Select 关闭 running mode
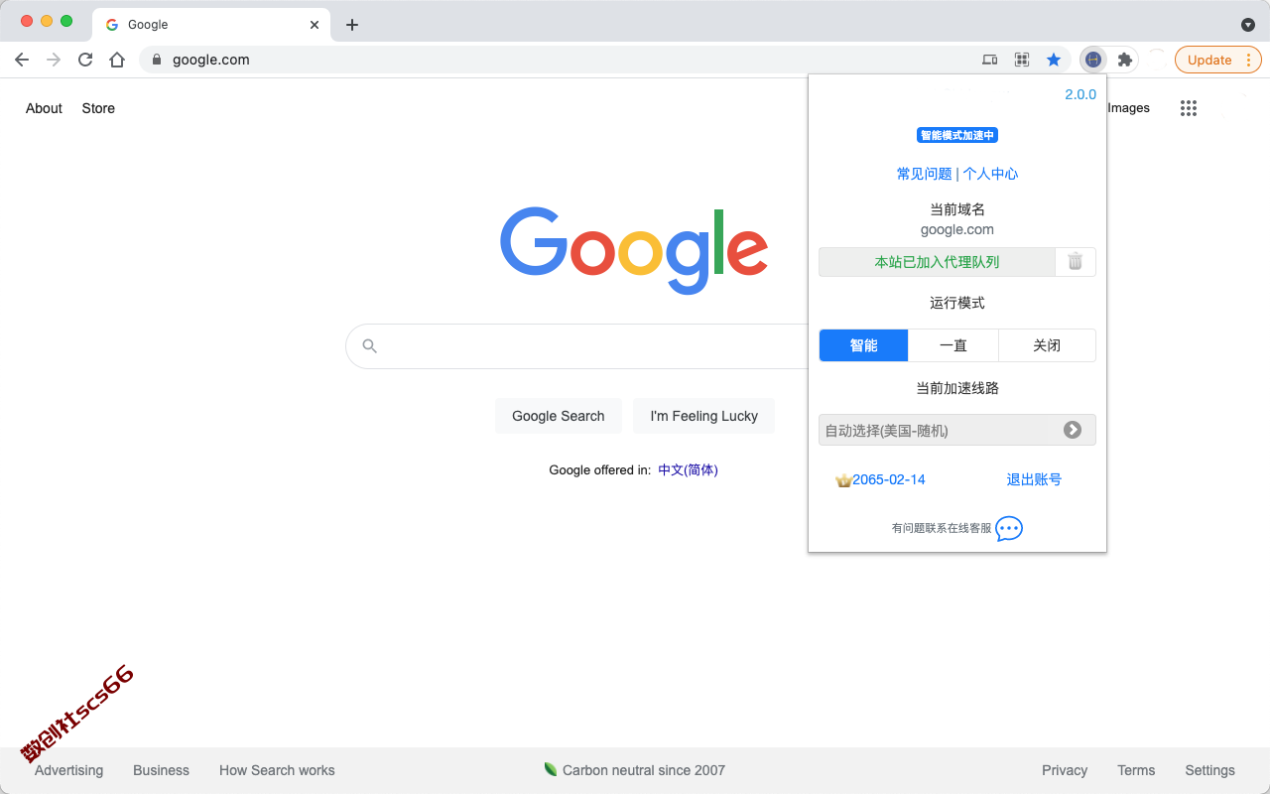The height and width of the screenshot is (794, 1270). tap(1047, 345)
